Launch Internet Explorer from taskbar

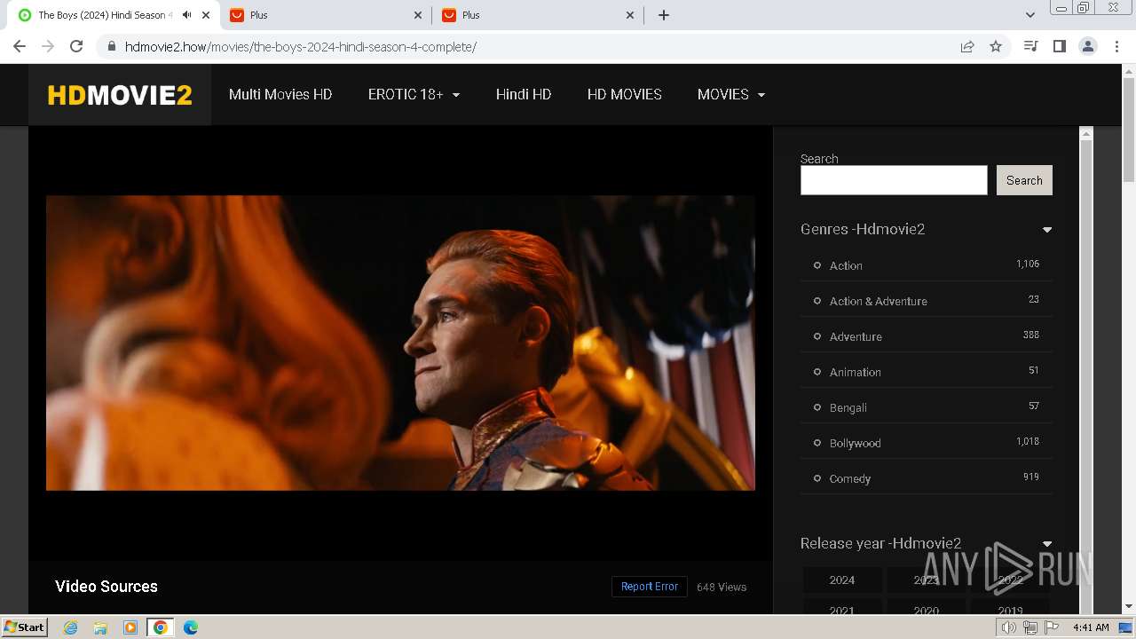[71, 627]
